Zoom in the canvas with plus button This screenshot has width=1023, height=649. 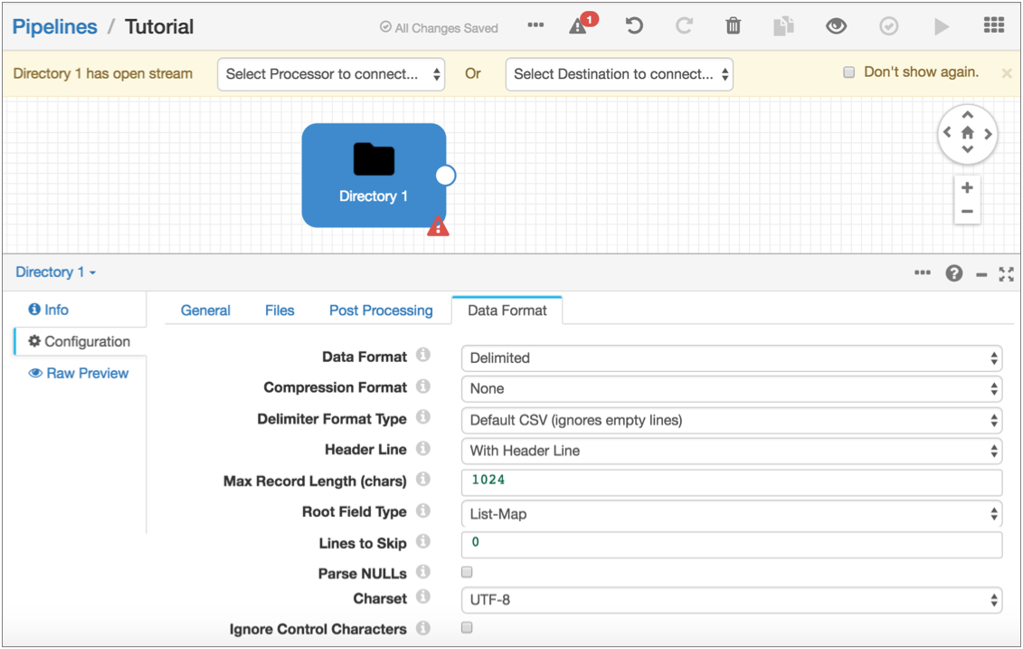967,188
